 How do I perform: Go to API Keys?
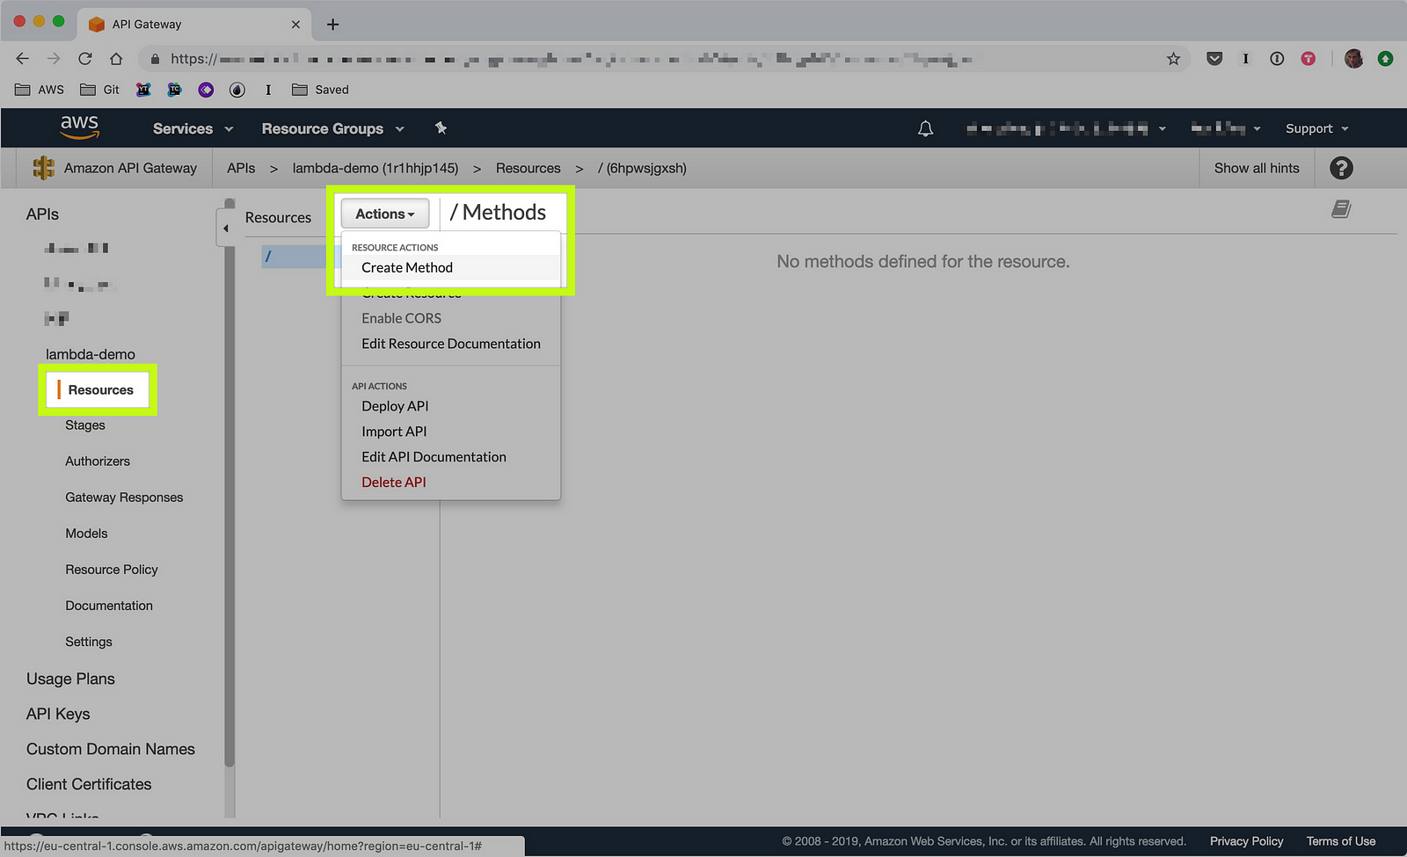pos(58,714)
